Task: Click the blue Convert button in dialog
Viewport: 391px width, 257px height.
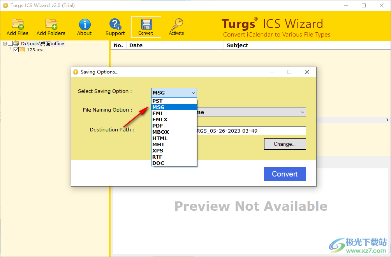Action: point(285,174)
